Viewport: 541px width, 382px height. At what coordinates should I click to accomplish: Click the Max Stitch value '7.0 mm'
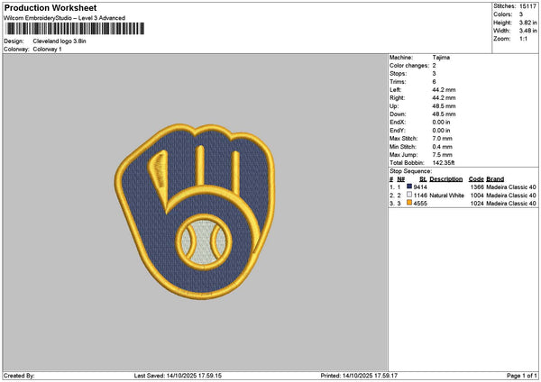443,139
